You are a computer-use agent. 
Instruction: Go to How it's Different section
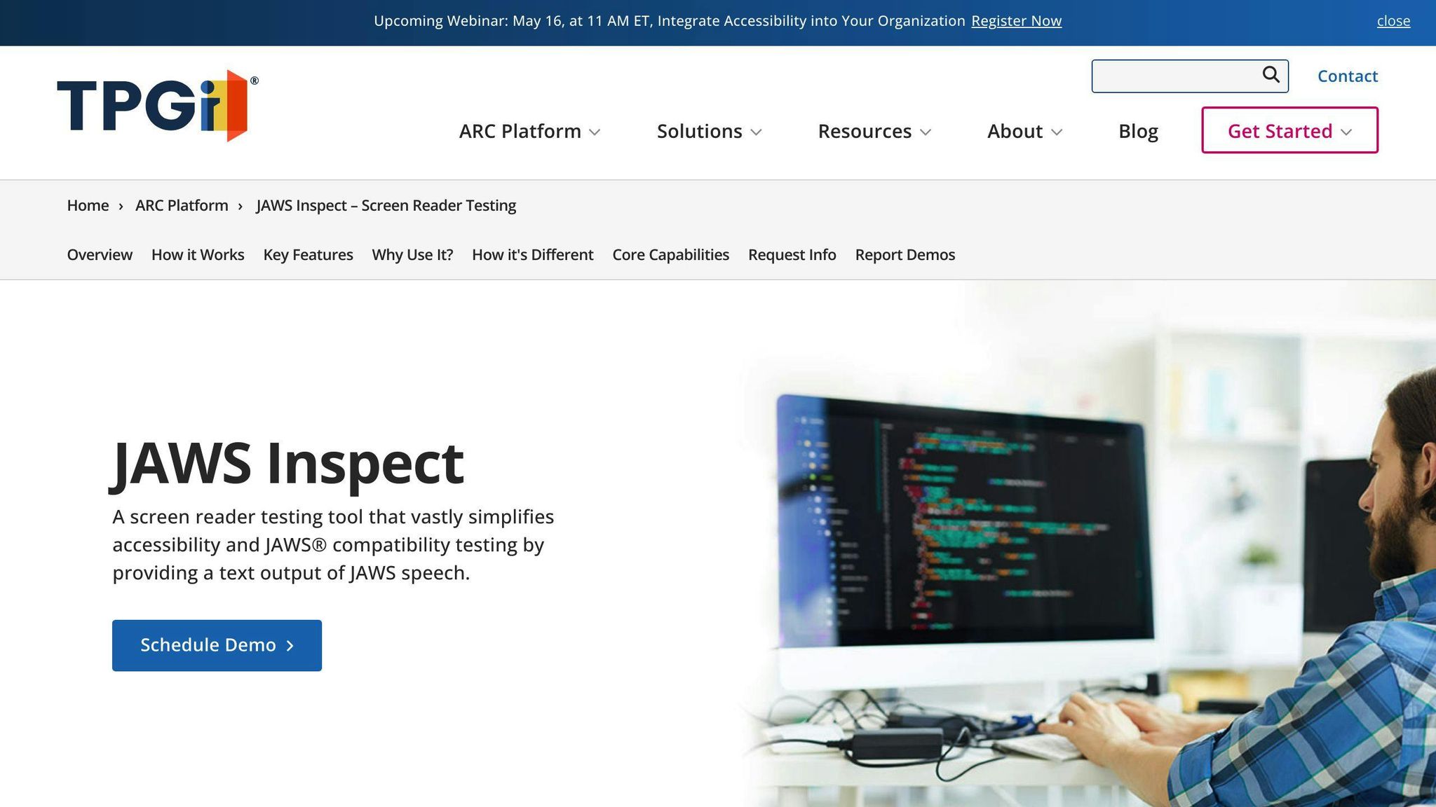point(532,255)
